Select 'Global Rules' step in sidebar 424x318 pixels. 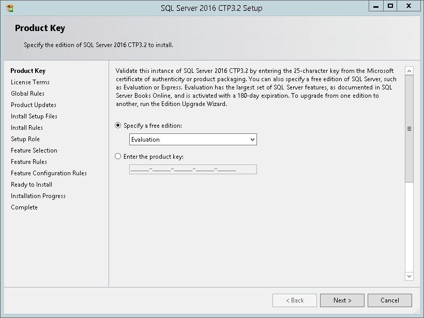click(27, 94)
